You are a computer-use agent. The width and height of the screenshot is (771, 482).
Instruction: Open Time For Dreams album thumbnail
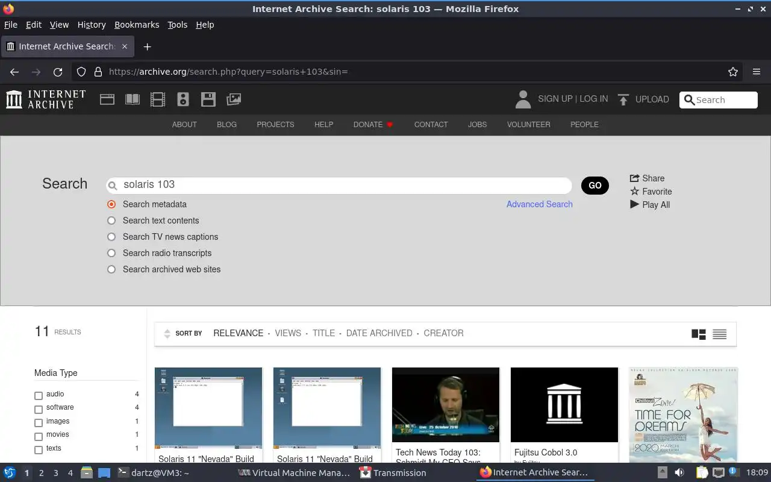tap(683, 416)
